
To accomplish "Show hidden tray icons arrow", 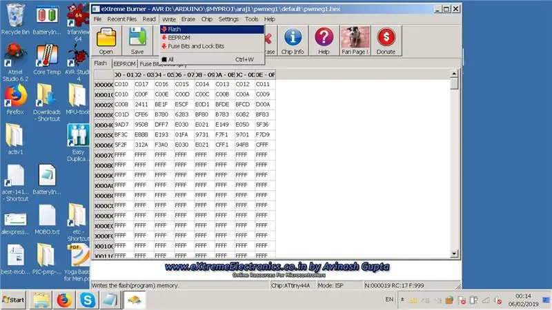I will coord(402,300).
